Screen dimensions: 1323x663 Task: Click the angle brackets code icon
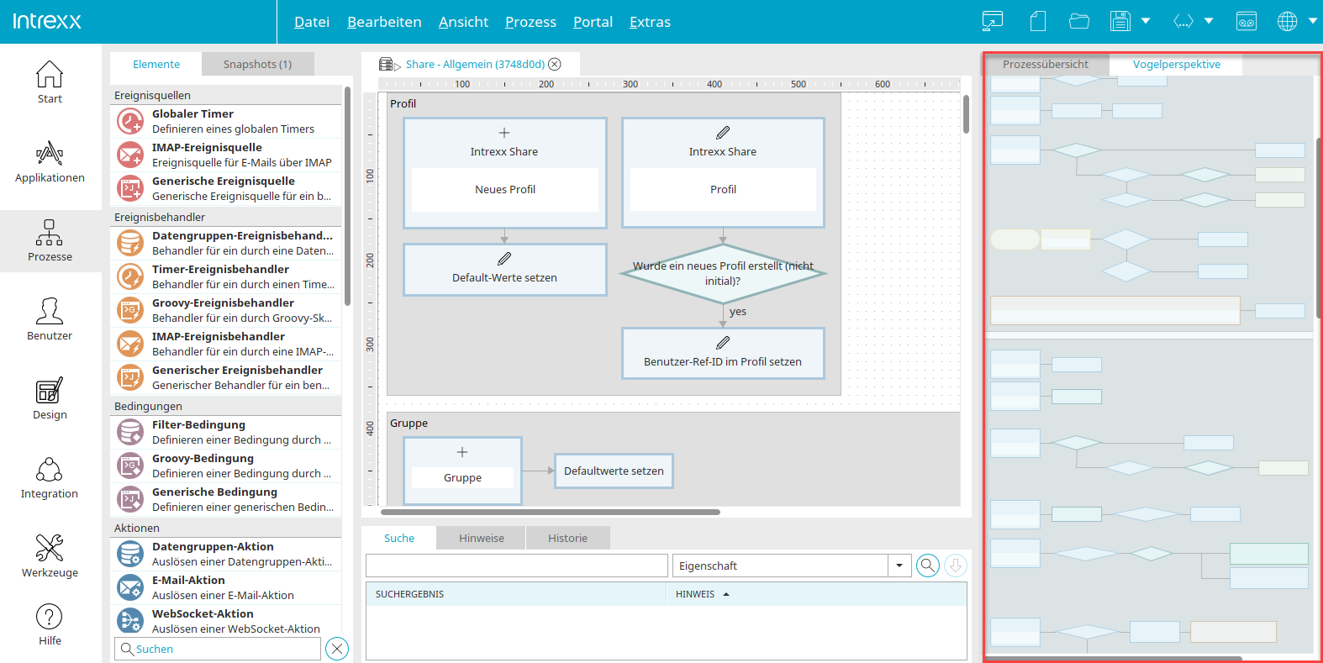coord(1183,21)
